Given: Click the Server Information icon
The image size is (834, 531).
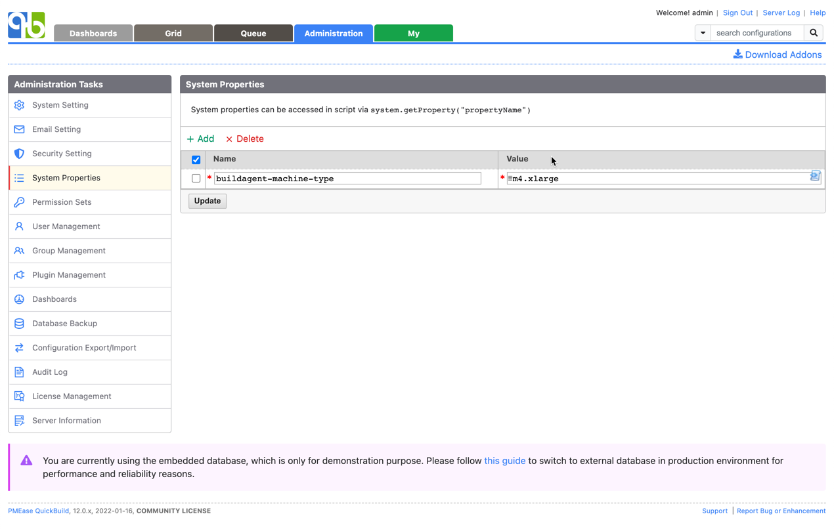Looking at the screenshot, I should point(19,421).
